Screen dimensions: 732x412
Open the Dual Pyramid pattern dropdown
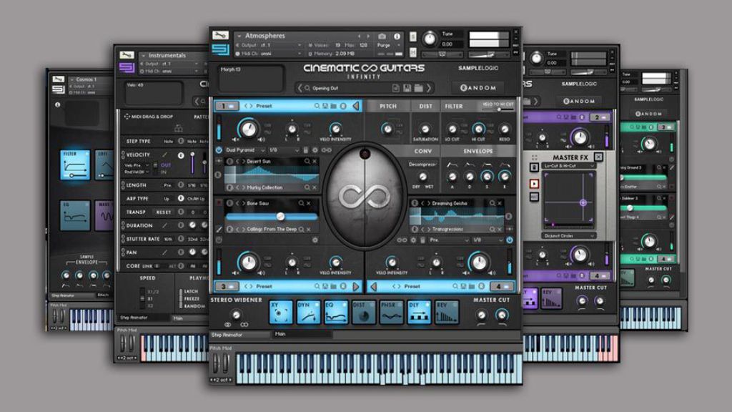[x=244, y=150]
